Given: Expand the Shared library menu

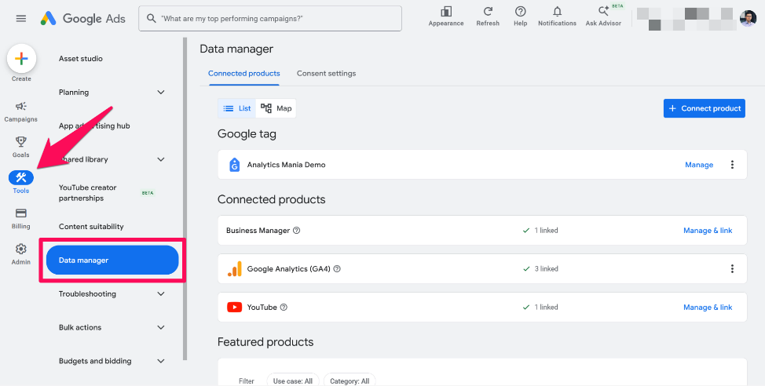Looking at the screenshot, I should click(x=161, y=159).
